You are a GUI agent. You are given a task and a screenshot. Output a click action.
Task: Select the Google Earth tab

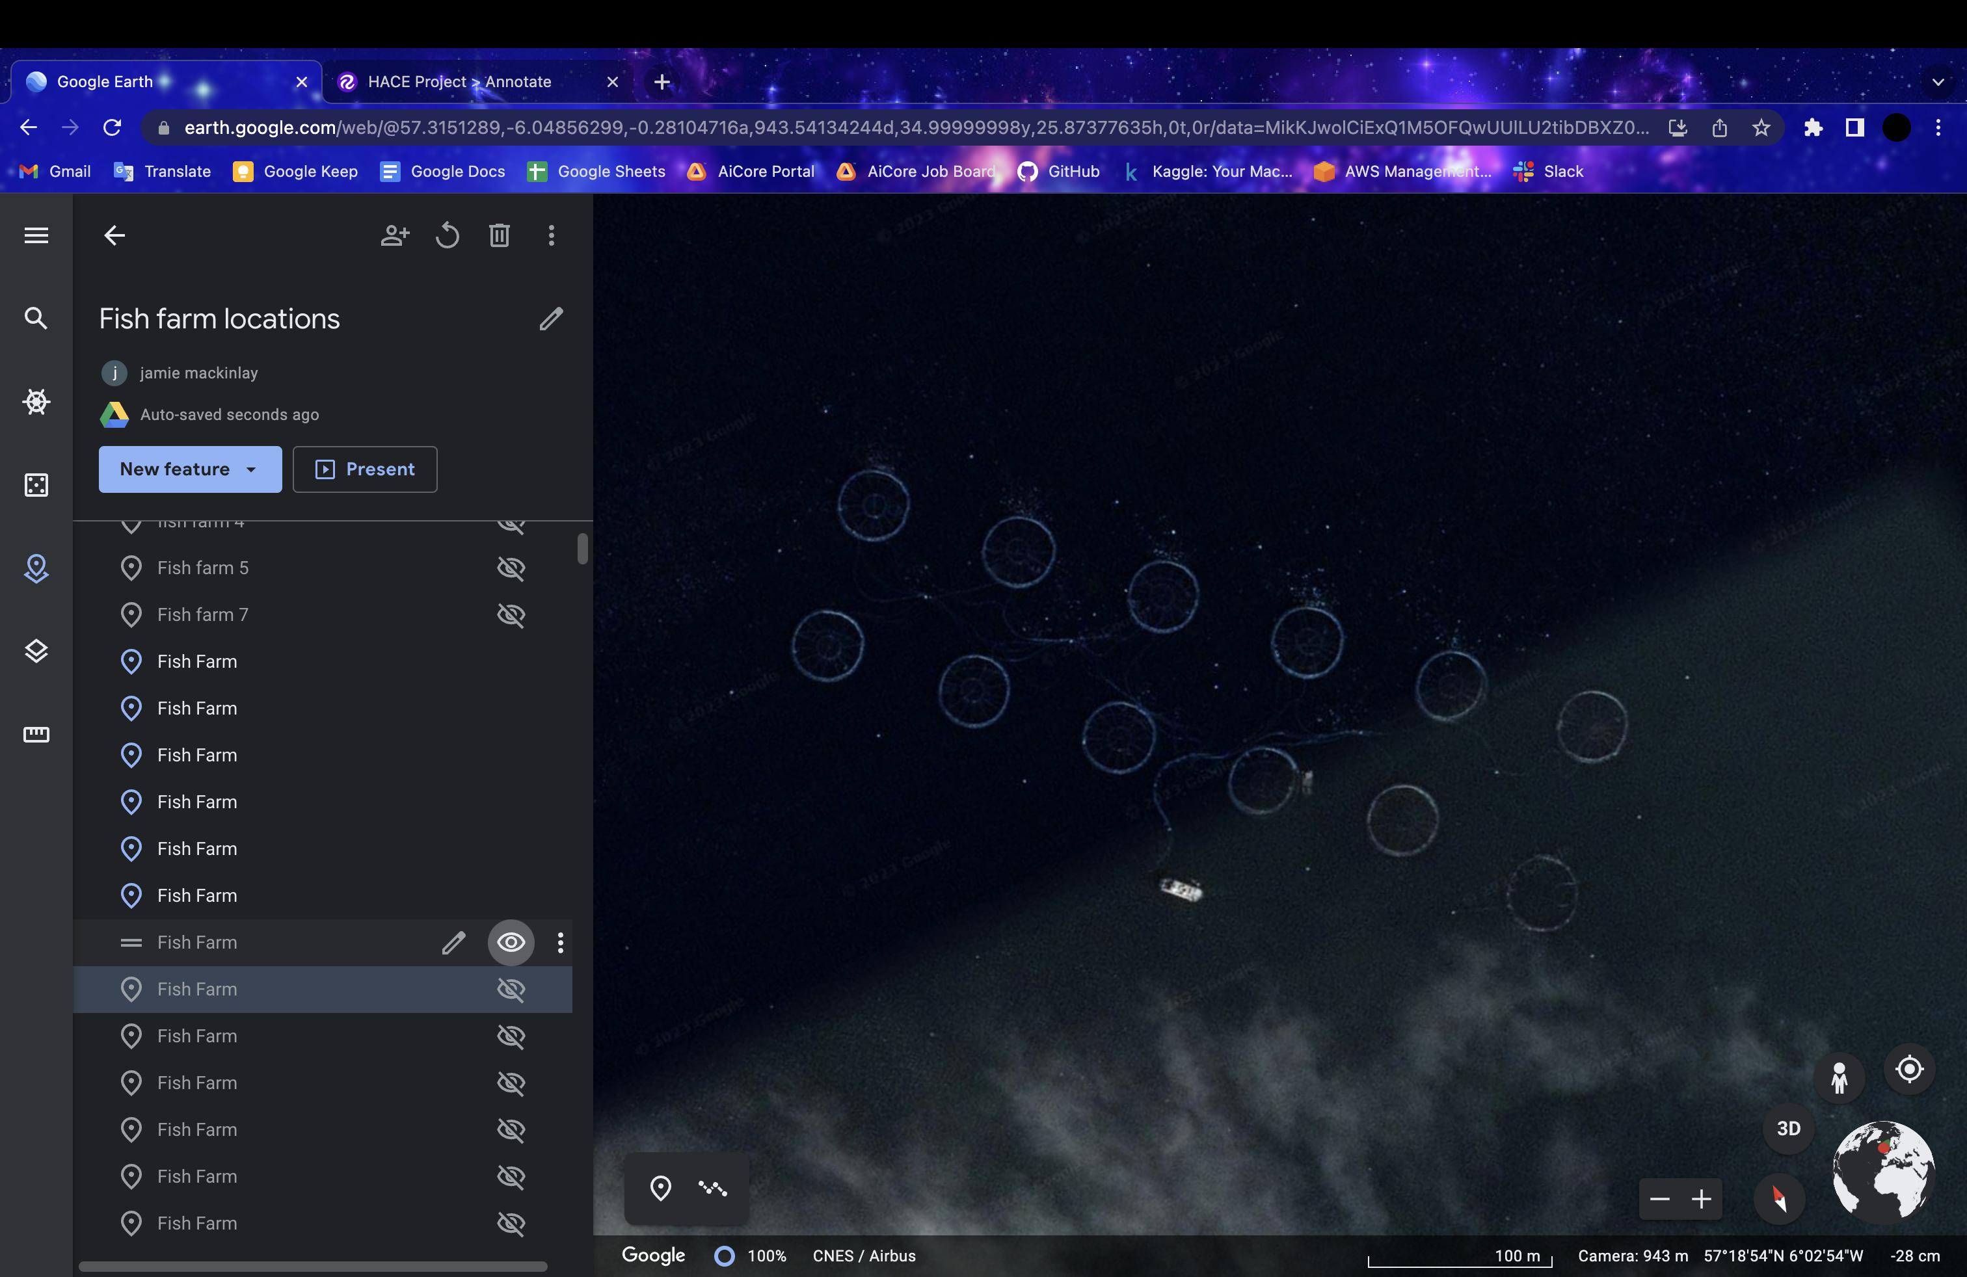pos(165,82)
